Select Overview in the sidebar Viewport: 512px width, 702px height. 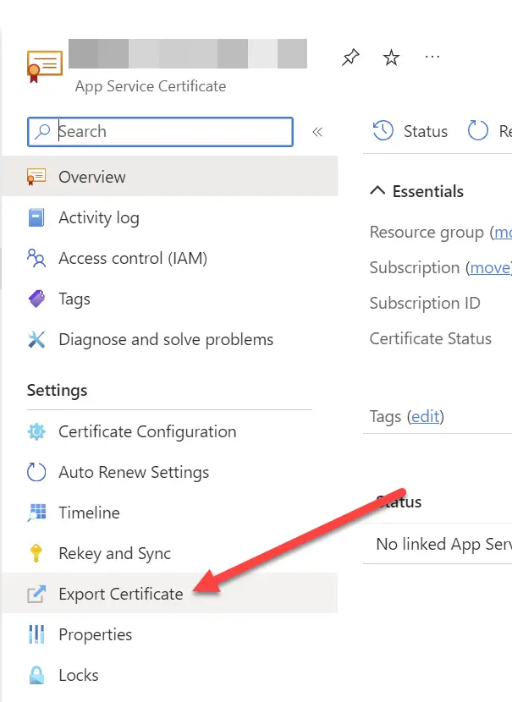point(91,177)
